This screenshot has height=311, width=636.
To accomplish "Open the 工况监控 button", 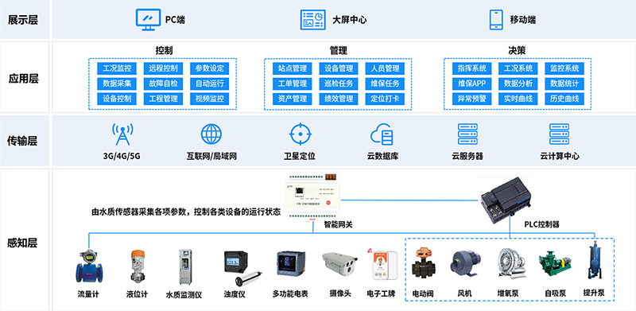I will [117, 68].
